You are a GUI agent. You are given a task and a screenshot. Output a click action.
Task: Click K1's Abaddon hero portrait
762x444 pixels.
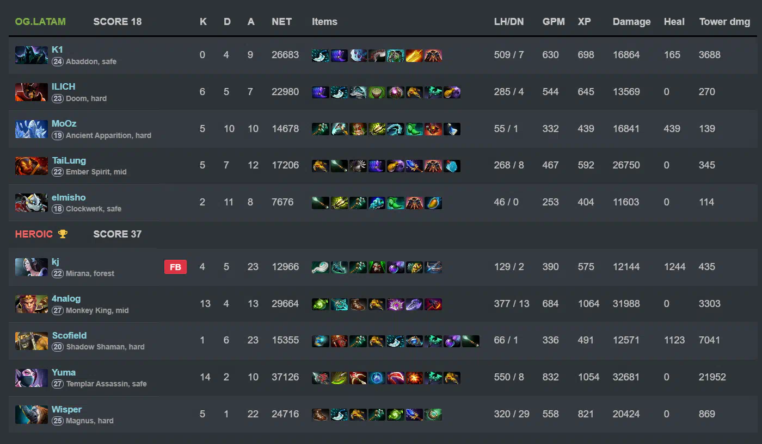click(x=32, y=55)
